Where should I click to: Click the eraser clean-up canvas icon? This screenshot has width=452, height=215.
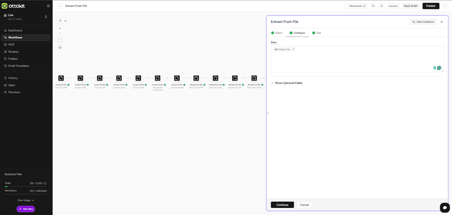60,47
